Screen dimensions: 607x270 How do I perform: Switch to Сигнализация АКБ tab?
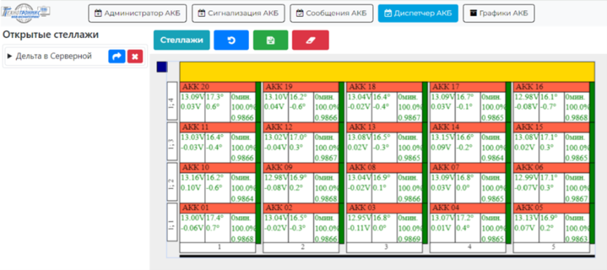click(x=240, y=12)
